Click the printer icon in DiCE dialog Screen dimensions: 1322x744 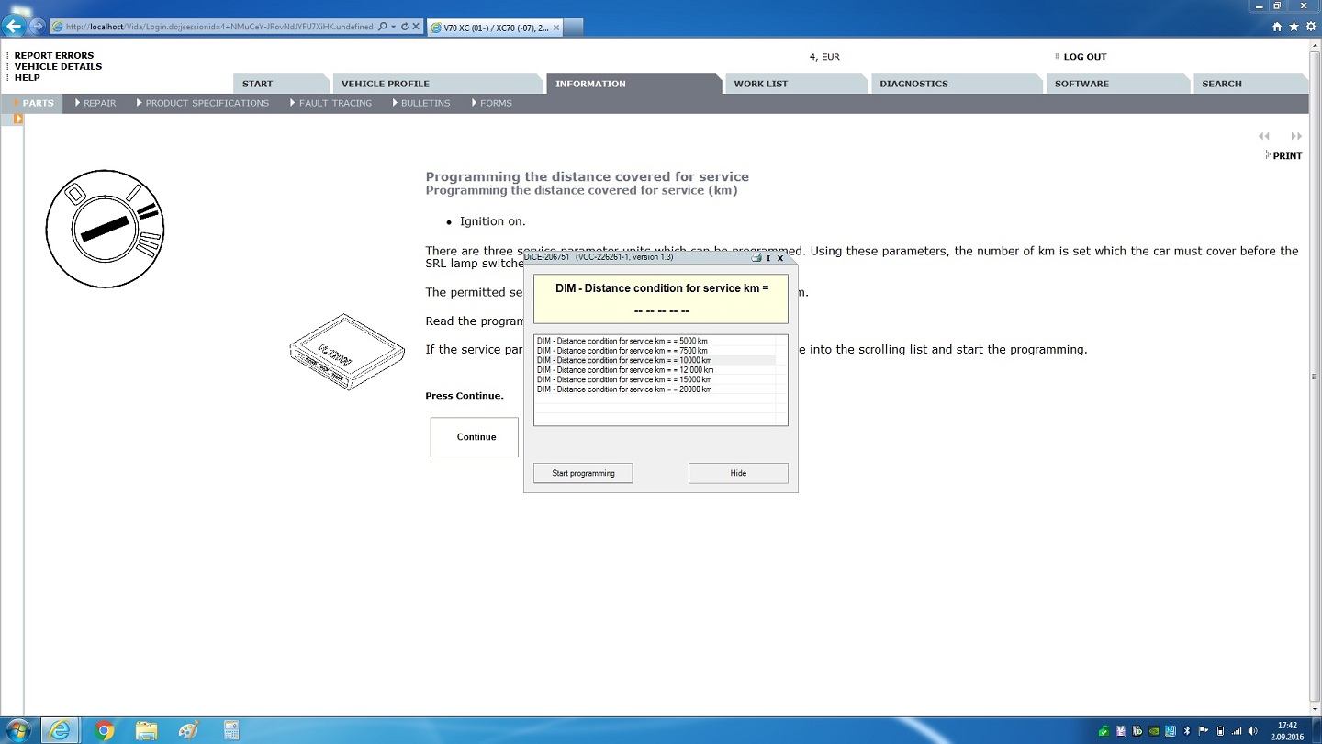tap(756, 258)
